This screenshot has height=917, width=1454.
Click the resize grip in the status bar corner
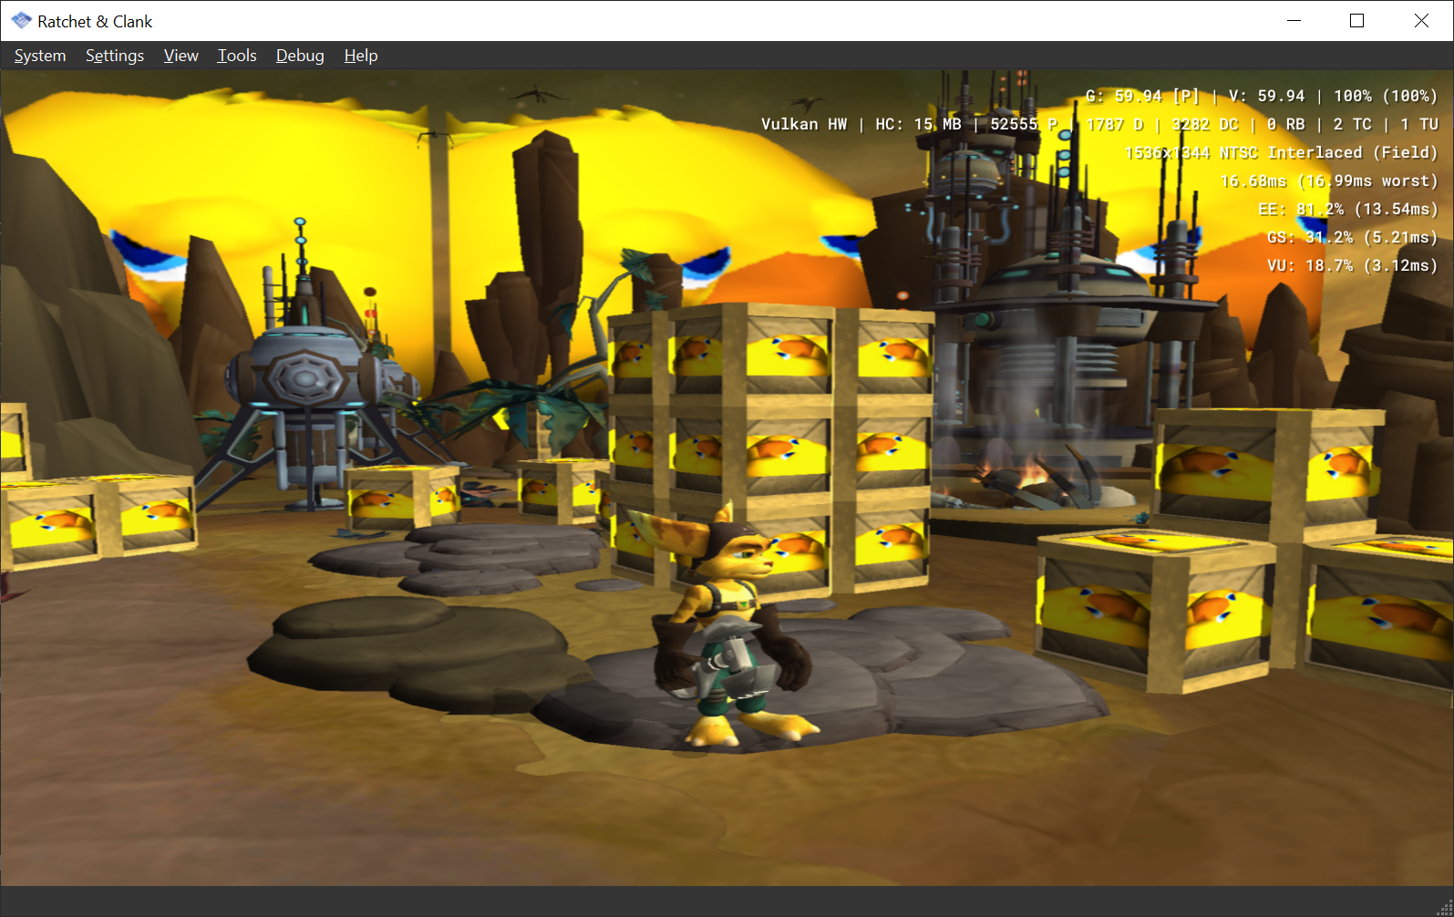point(1444,907)
